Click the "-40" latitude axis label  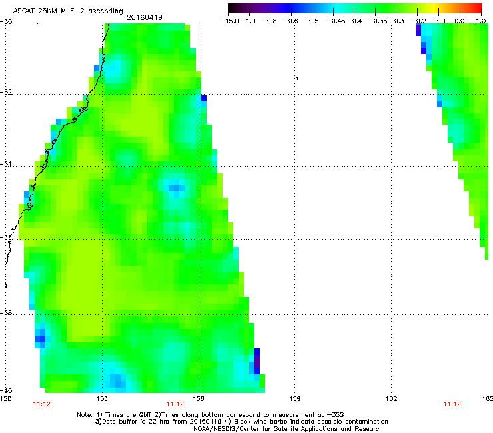click(6, 390)
